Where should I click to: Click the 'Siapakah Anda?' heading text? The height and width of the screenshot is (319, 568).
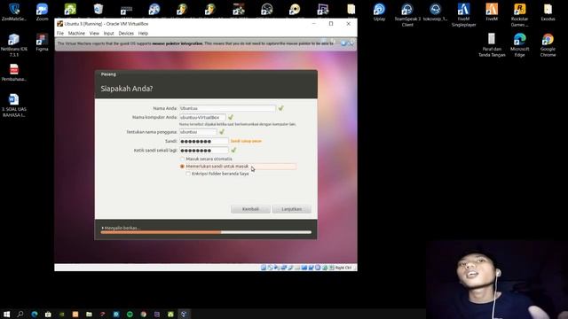point(126,89)
